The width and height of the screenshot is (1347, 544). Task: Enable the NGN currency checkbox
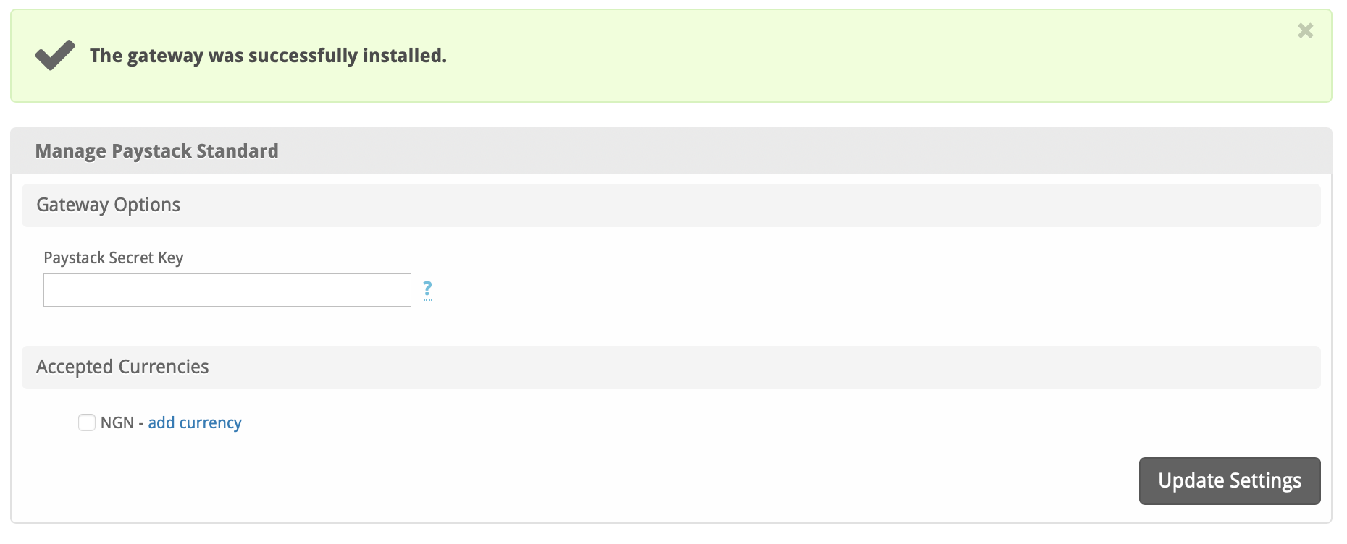87,422
